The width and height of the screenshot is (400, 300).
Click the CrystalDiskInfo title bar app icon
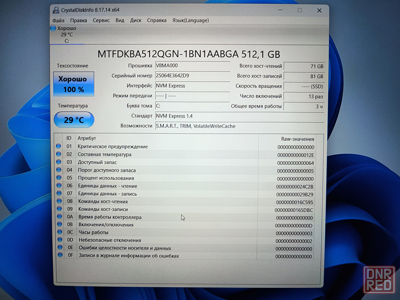click(x=56, y=10)
